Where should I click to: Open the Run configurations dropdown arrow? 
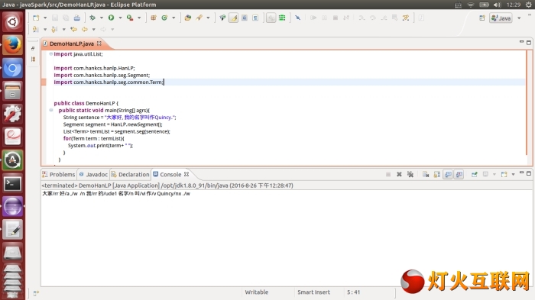pos(120,18)
